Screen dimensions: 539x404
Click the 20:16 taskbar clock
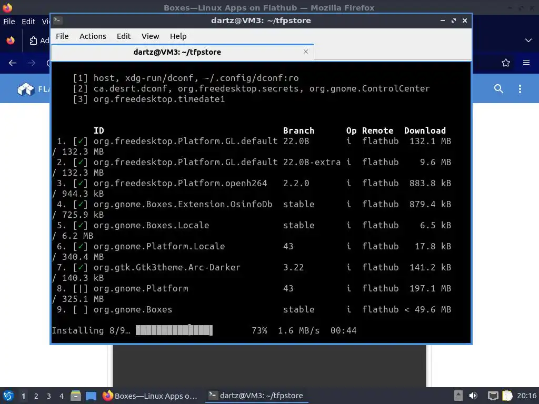coord(526,396)
